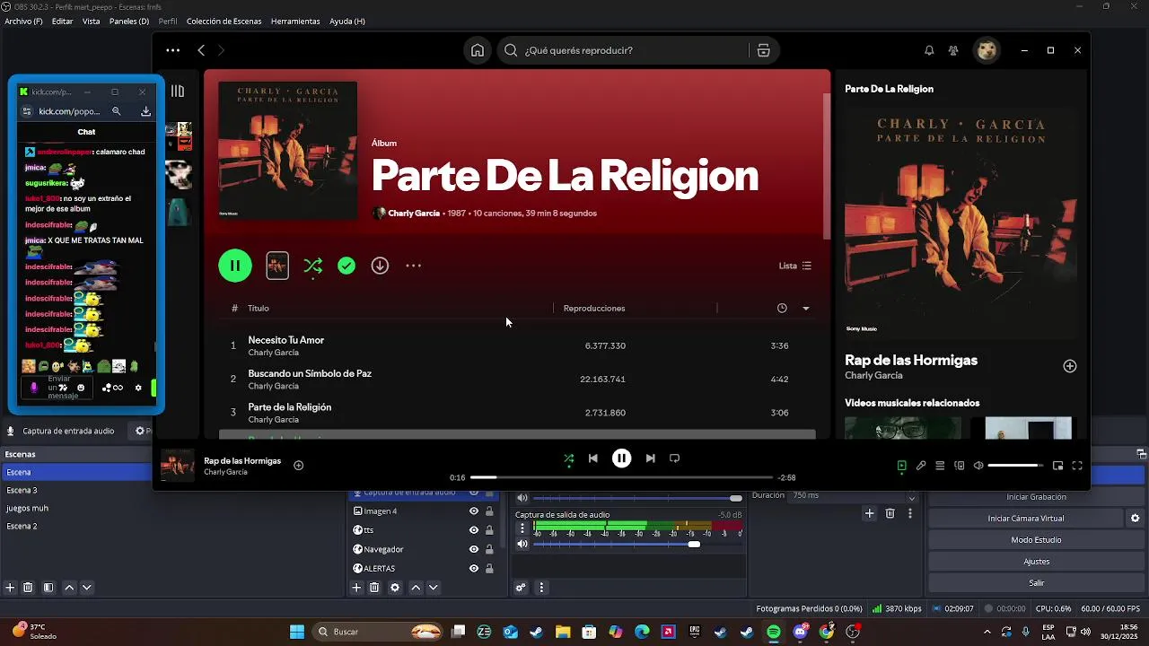
Task: Skip to previous track in player bar
Action: (592, 458)
